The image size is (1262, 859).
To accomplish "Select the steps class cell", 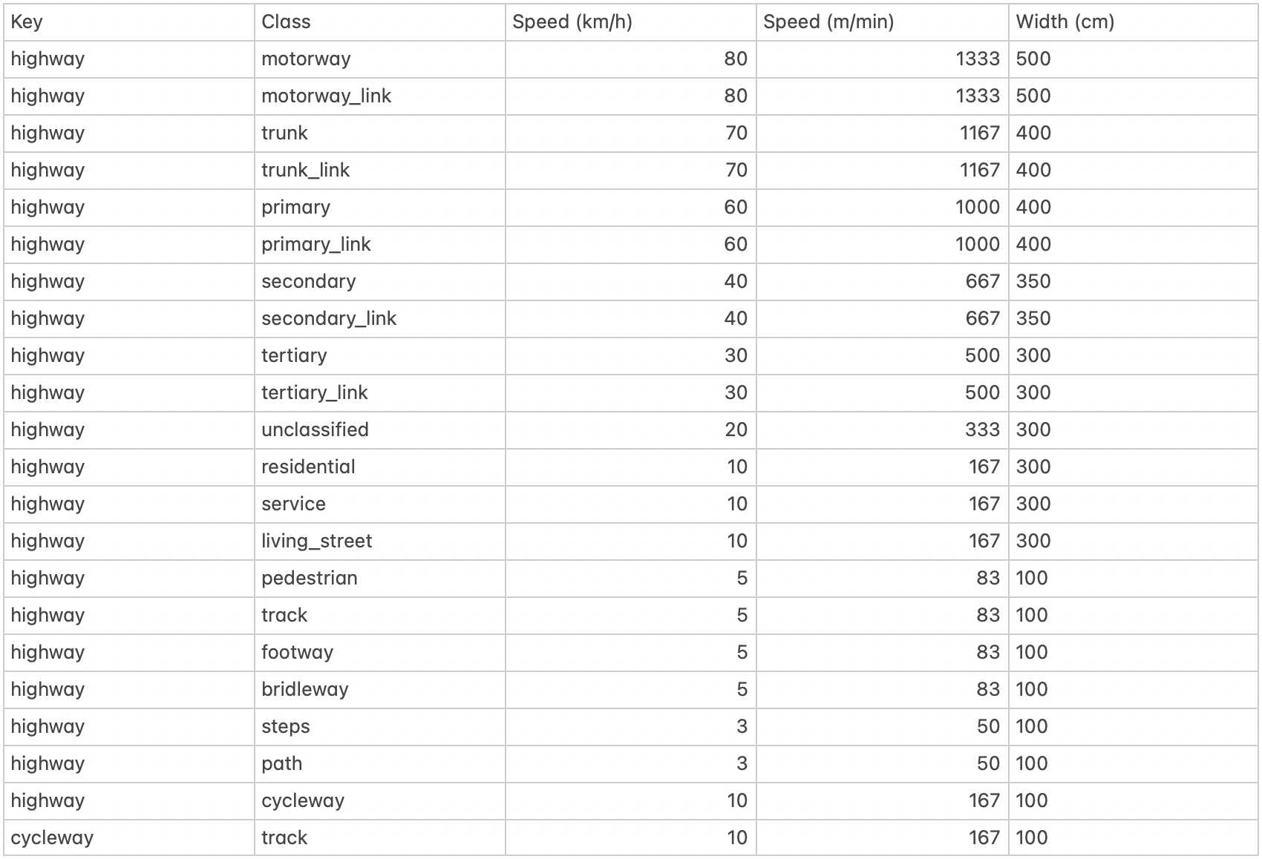I will click(286, 727).
